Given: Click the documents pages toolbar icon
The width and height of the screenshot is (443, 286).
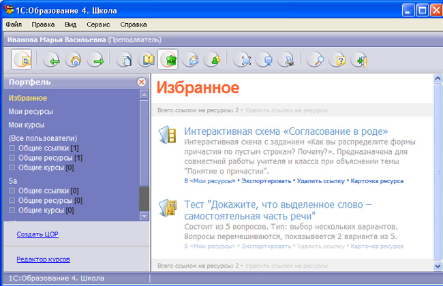Looking at the screenshot, I should (x=125, y=60).
